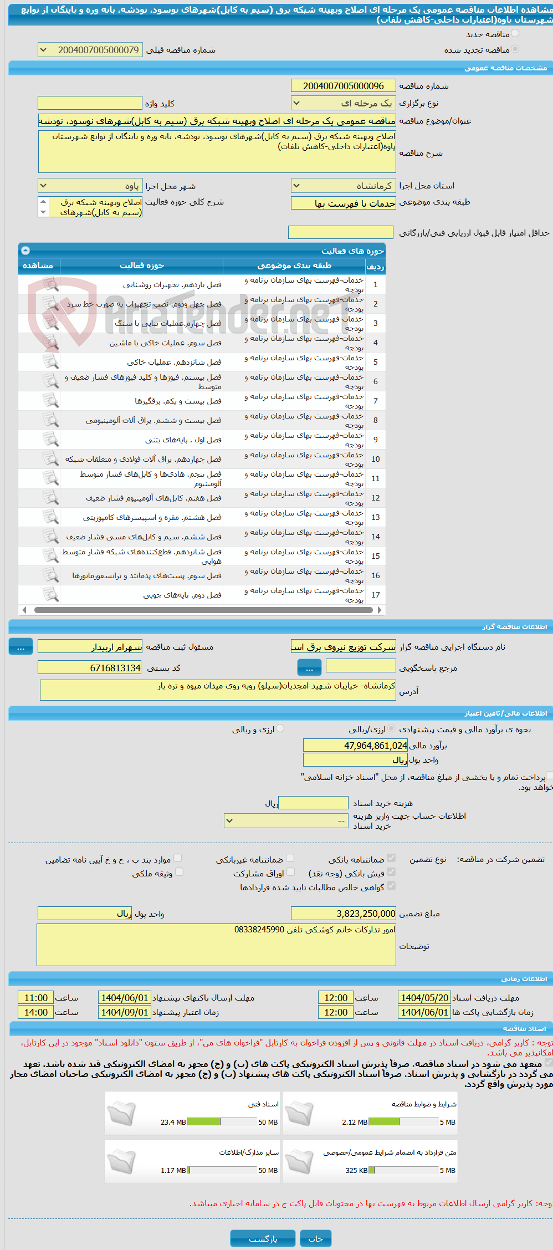
Task: Click the مبلغ تضمین input field
Action: (344, 914)
